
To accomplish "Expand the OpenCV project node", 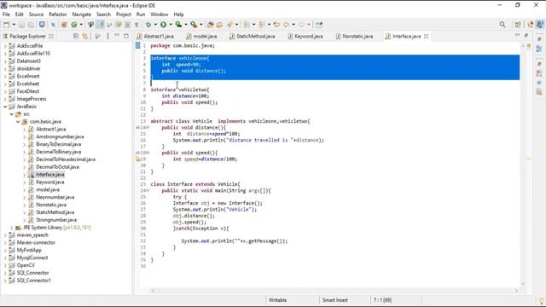I will click(5, 265).
